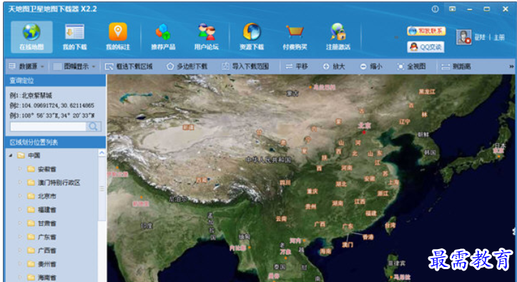Screen dimensions: 517x282
Task: Expand the 安徽省 node arrow
Action: (20, 169)
